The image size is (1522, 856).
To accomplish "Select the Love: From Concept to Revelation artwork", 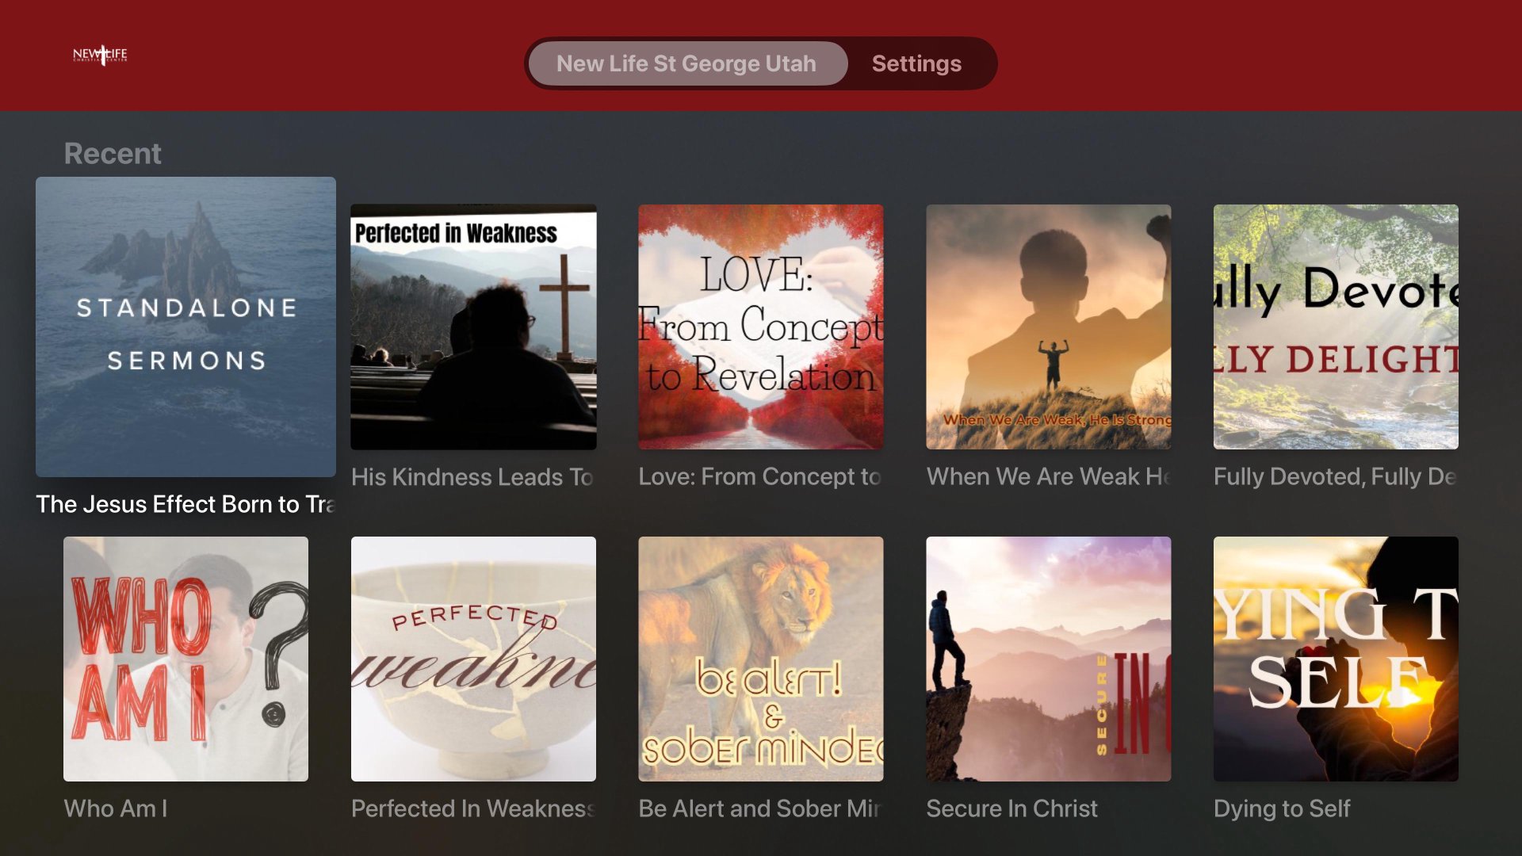I will 761,327.
